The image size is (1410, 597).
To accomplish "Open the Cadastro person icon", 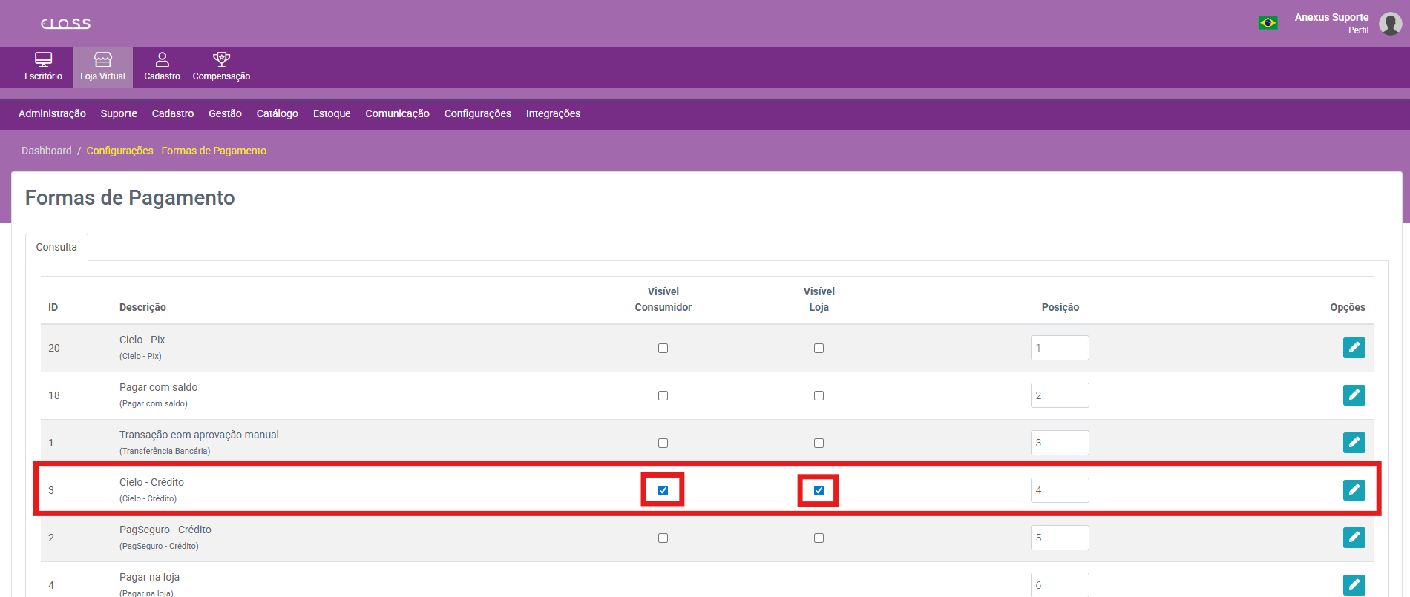I will click(162, 61).
